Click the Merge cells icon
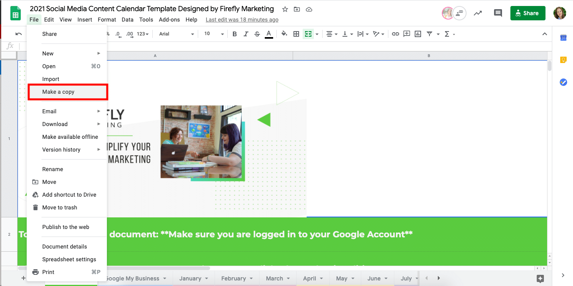 (308, 34)
